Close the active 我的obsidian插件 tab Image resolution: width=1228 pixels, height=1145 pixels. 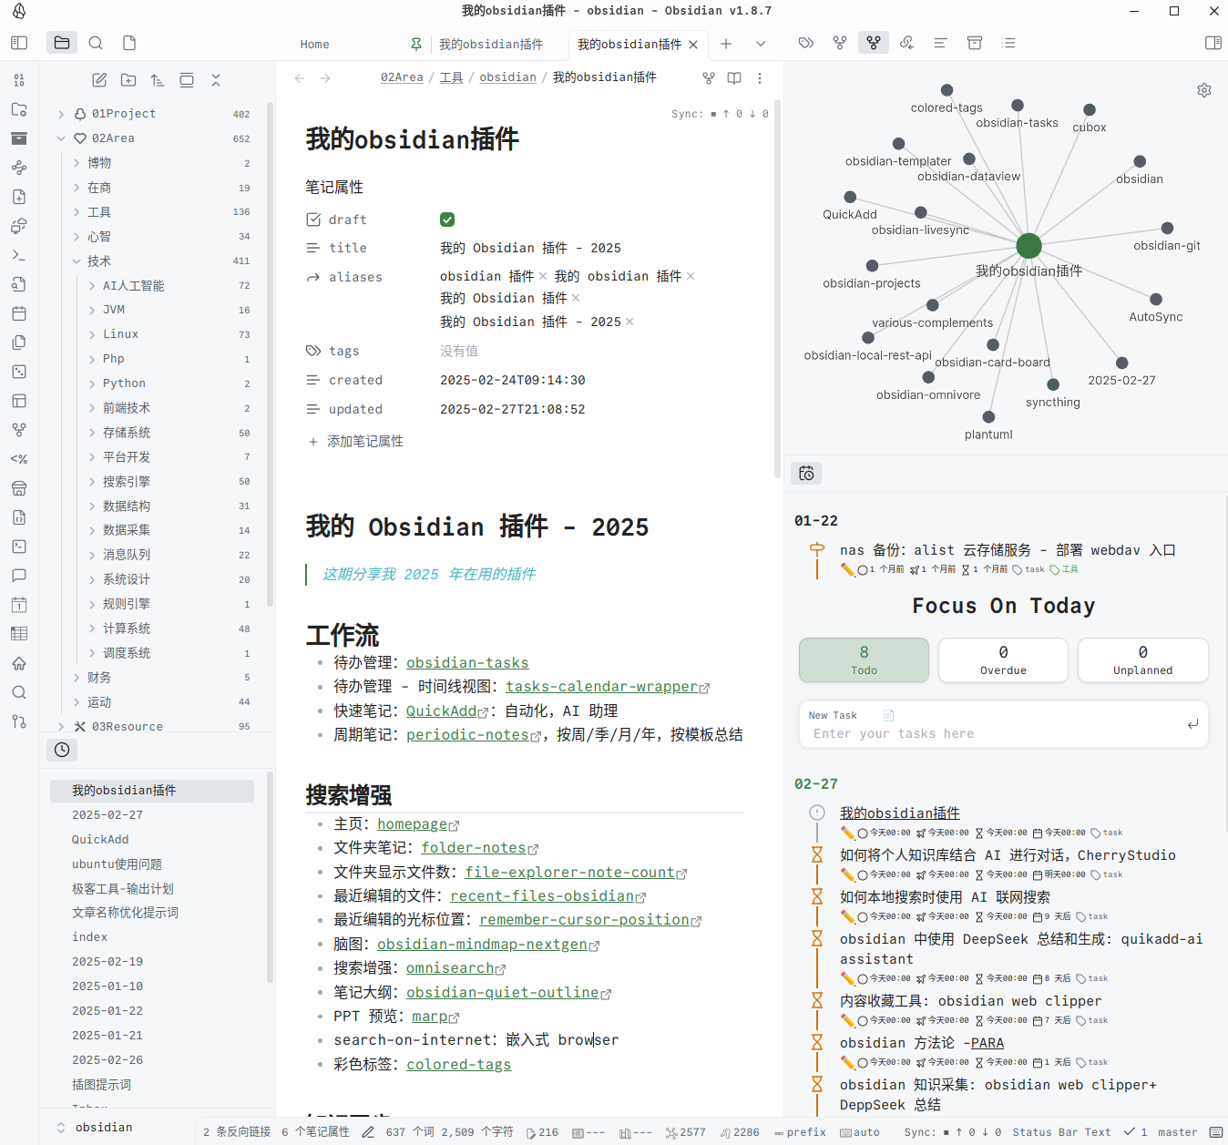click(693, 45)
